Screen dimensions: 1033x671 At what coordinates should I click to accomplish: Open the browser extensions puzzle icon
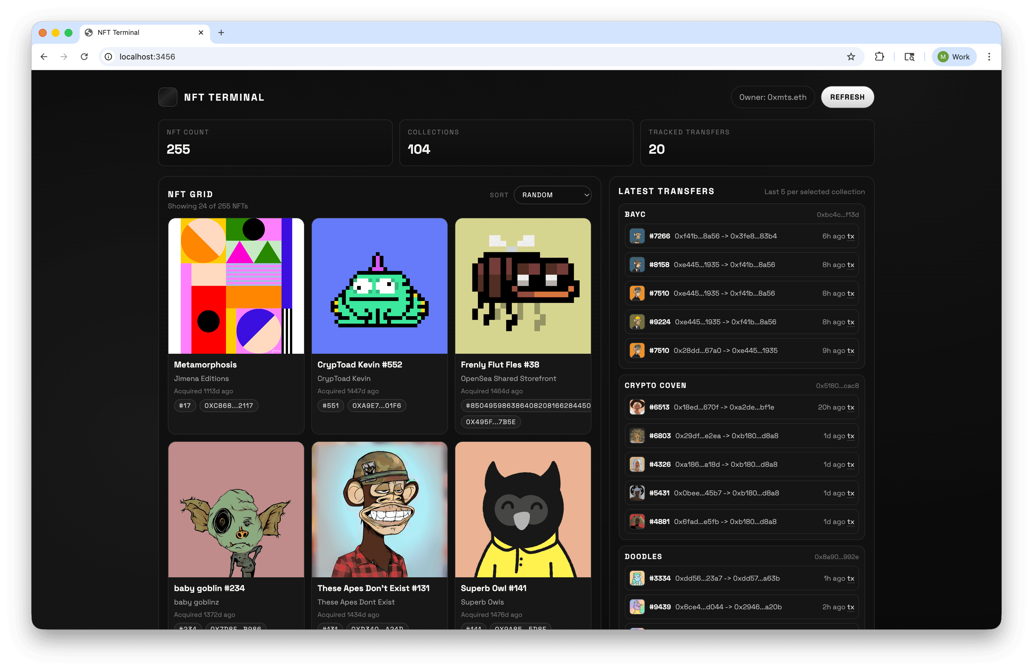coord(879,57)
